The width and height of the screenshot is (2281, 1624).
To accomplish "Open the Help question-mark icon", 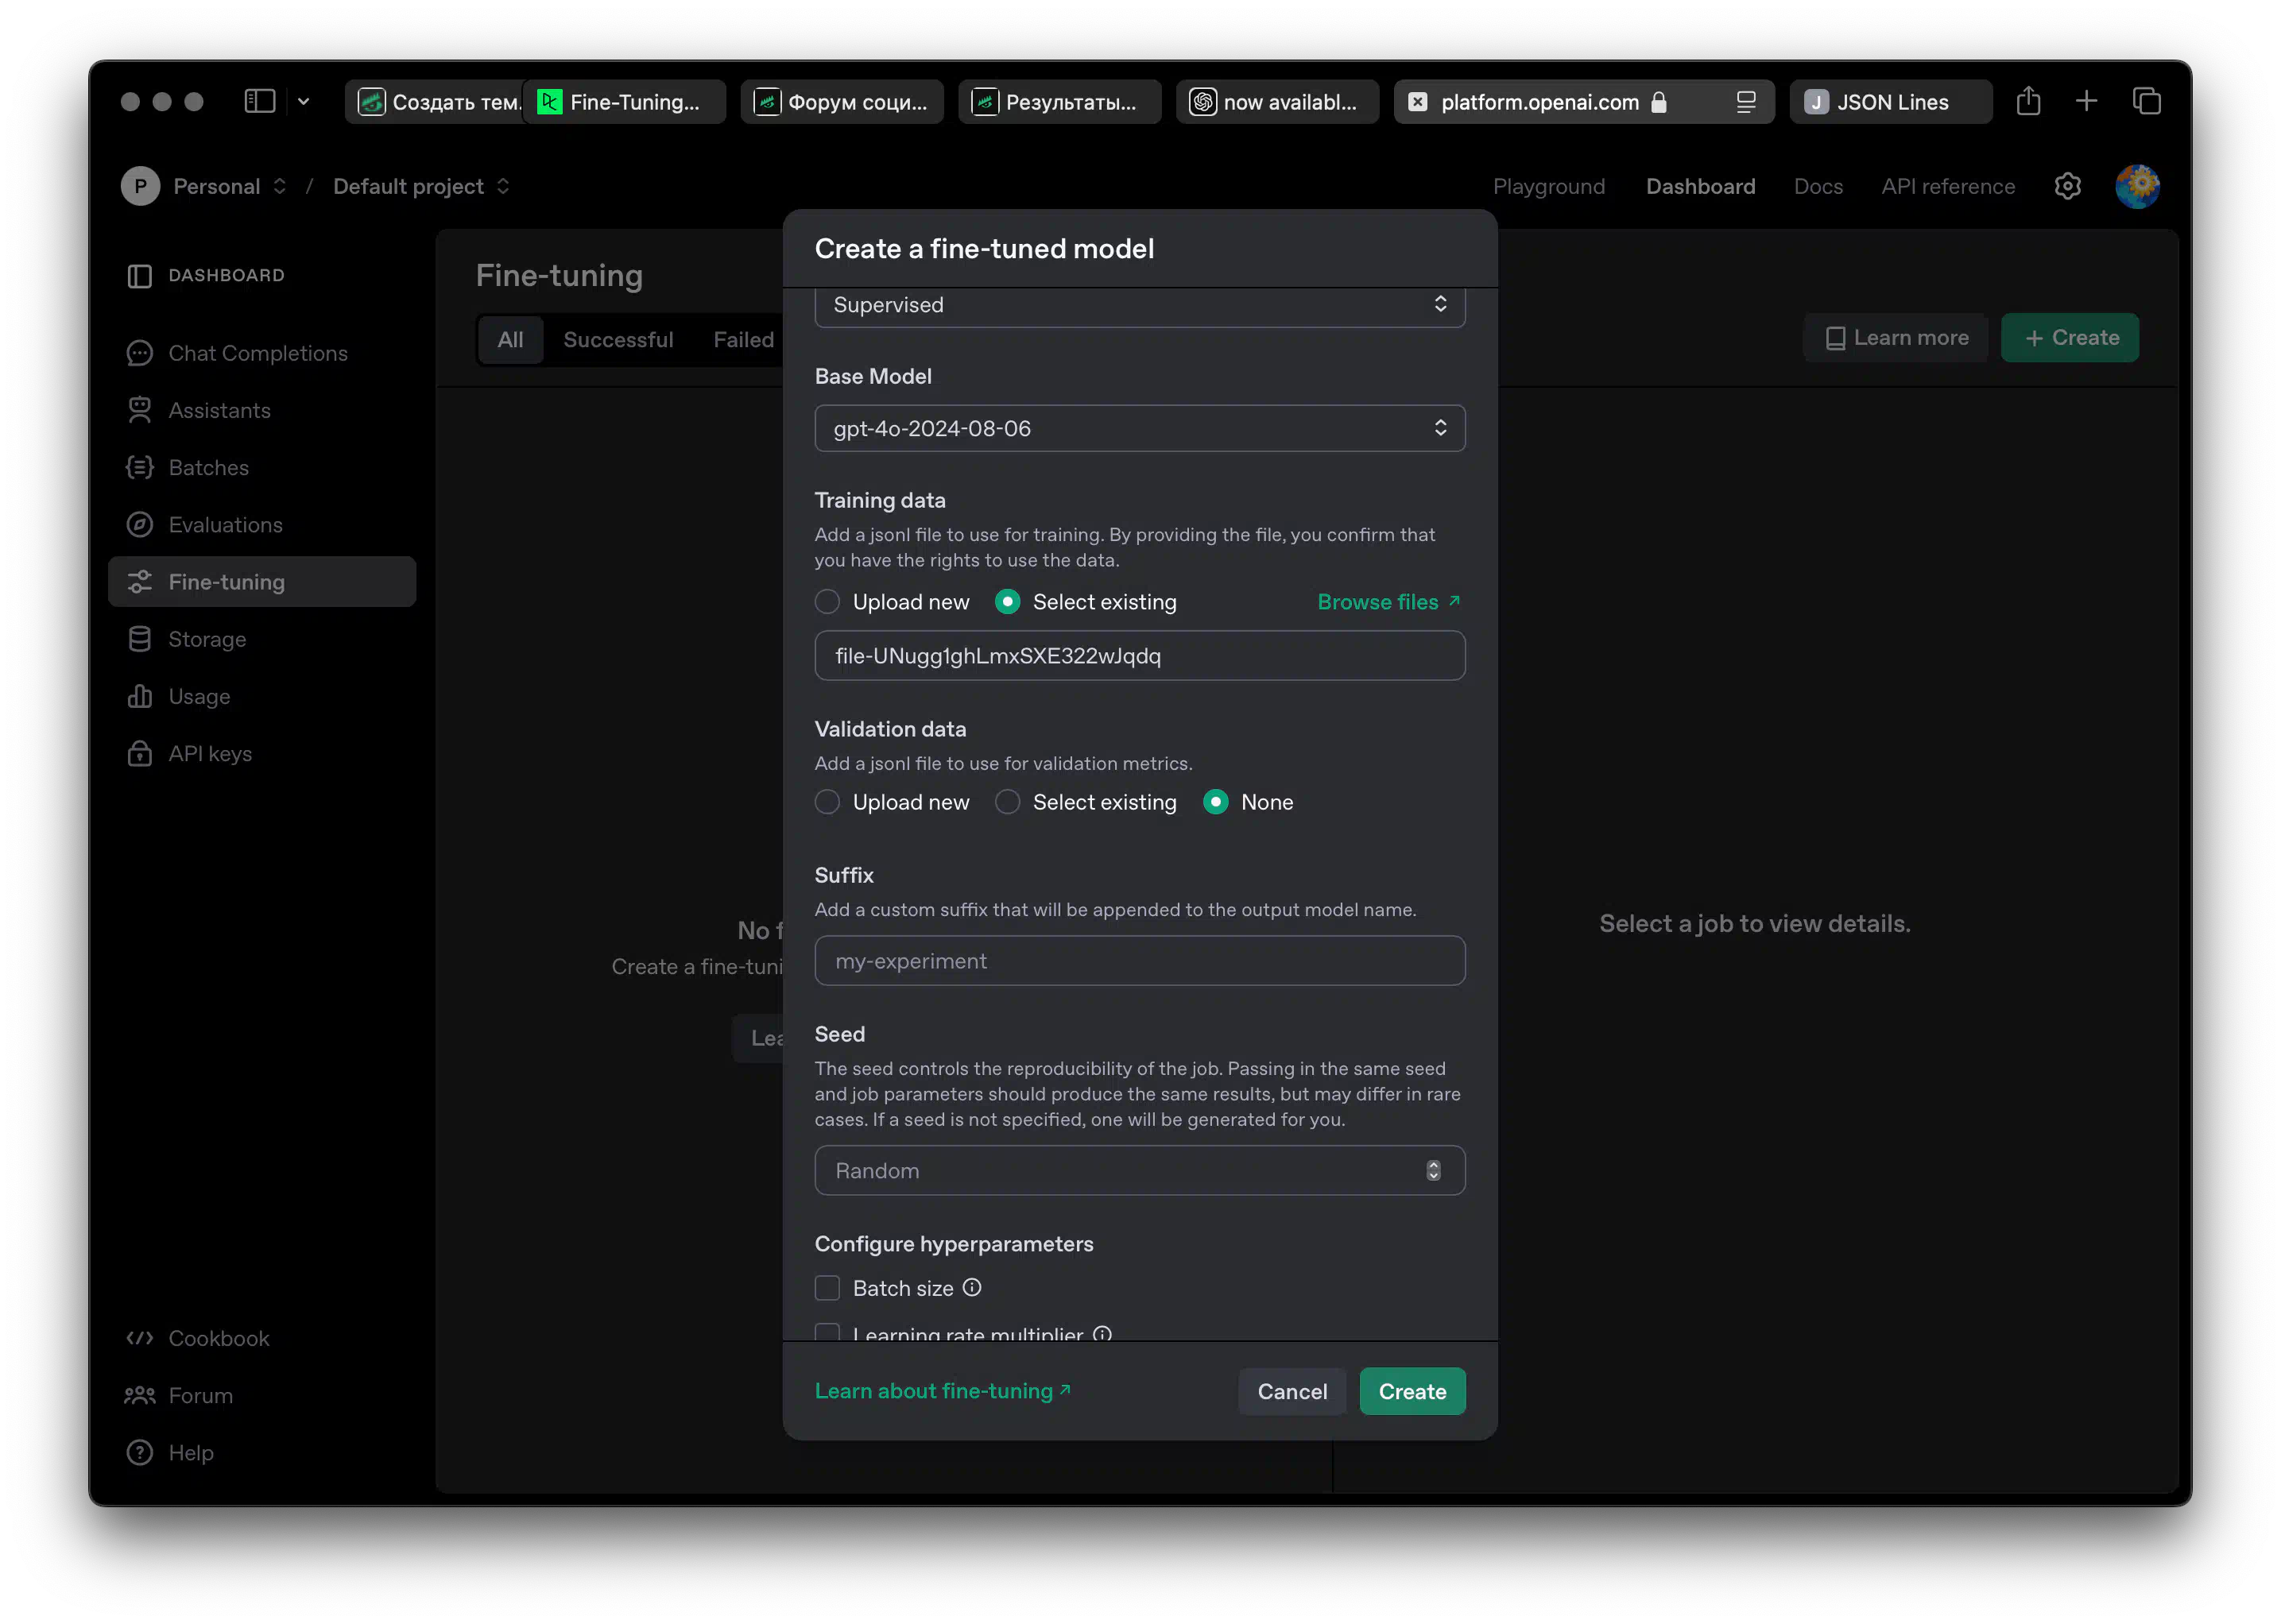I will [139, 1452].
